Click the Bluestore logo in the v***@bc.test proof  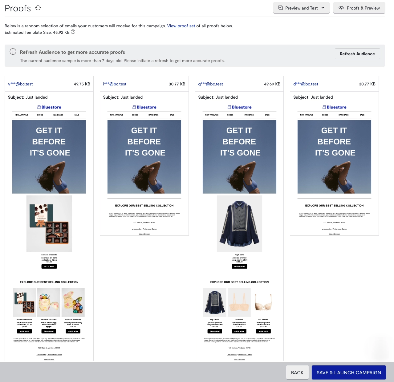tap(49, 107)
